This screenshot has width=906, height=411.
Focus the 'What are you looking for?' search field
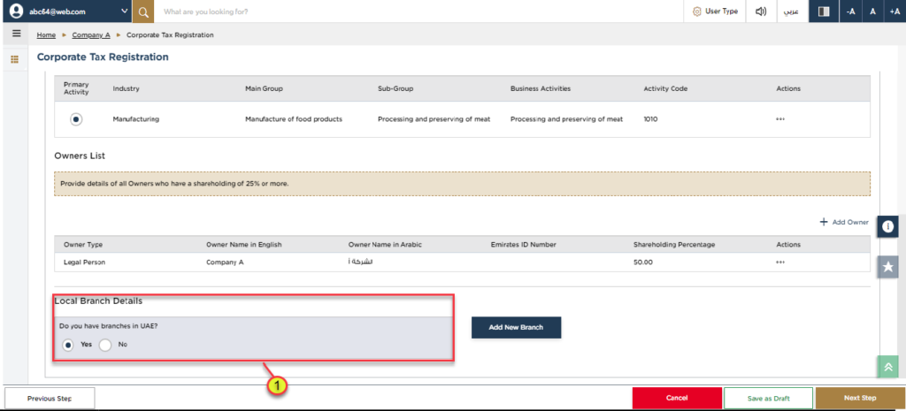click(x=418, y=11)
